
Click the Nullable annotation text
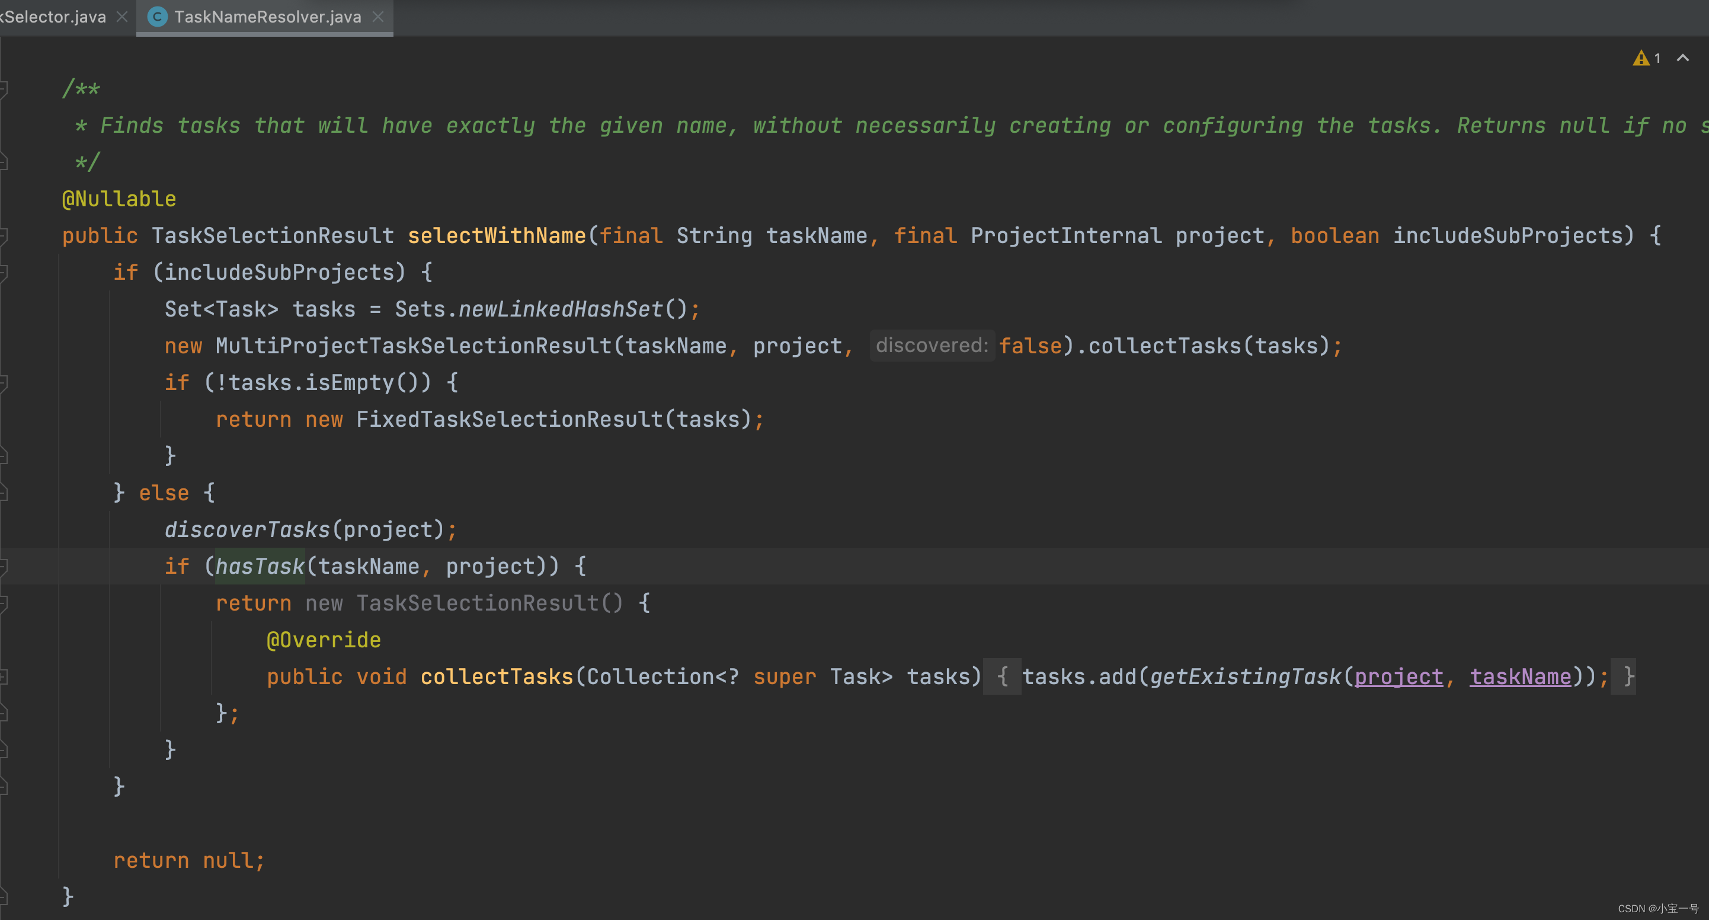click(x=119, y=198)
